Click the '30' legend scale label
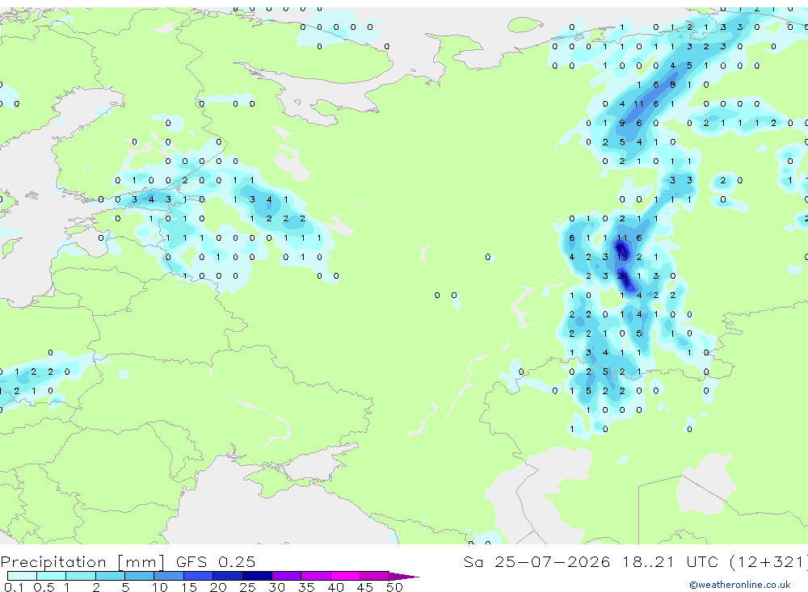Image resolution: width=808 pixels, height=592 pixels. pos(276,587)
